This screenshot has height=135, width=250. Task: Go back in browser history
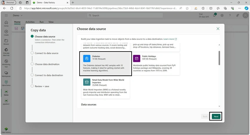pyautogui.click(x=4, y=8)
